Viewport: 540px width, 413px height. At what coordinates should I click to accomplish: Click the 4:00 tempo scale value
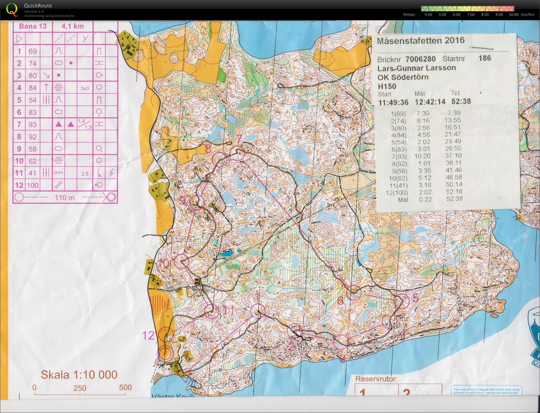(428, 14)
